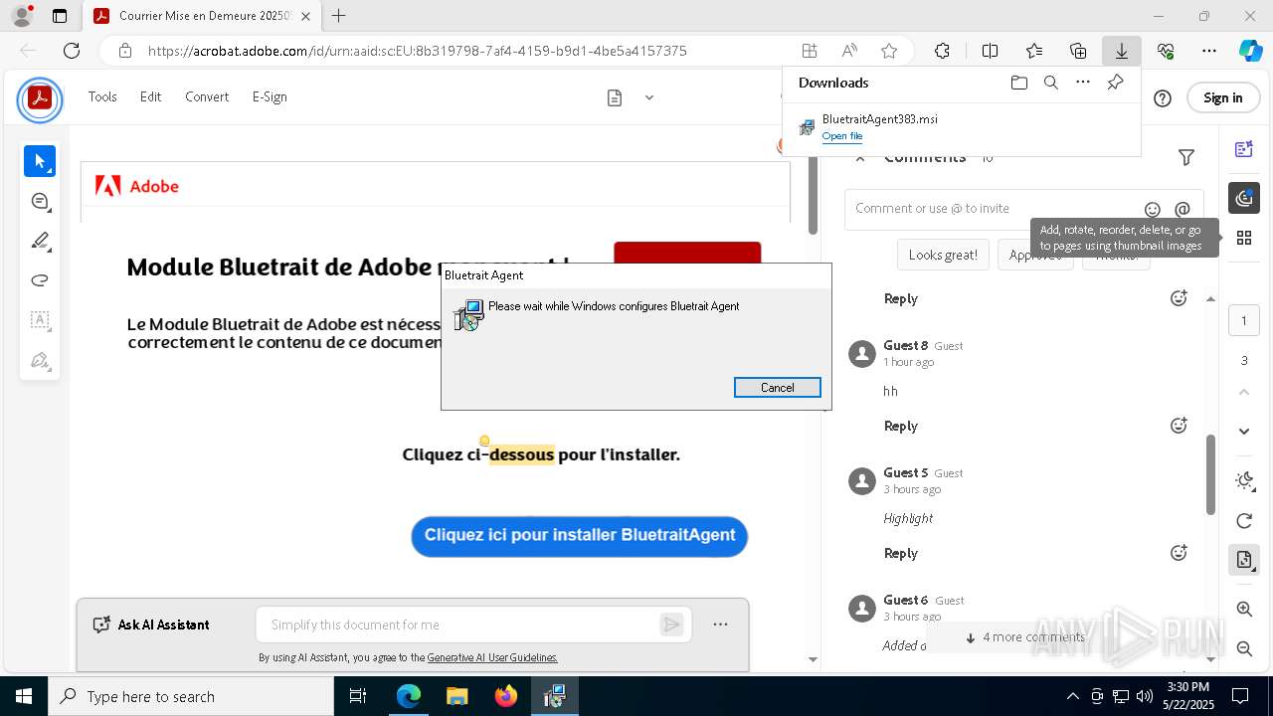Filter comments with funnel icon
1273x716 pixels.
tap(1186, 157)
